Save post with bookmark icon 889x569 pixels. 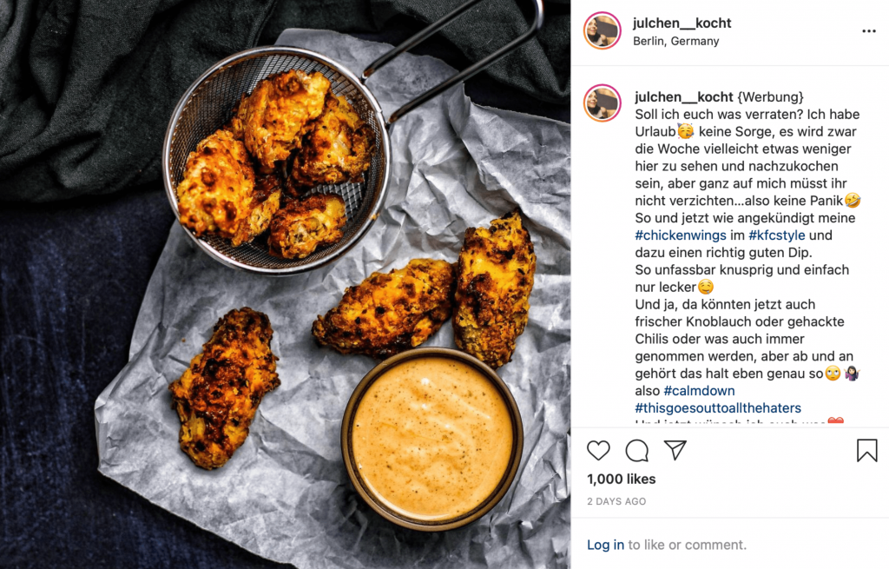coord(867,451)
